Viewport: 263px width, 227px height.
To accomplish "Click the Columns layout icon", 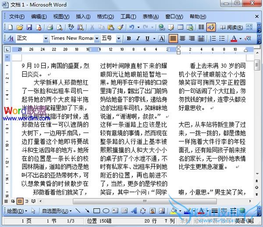I will point(201,27).
